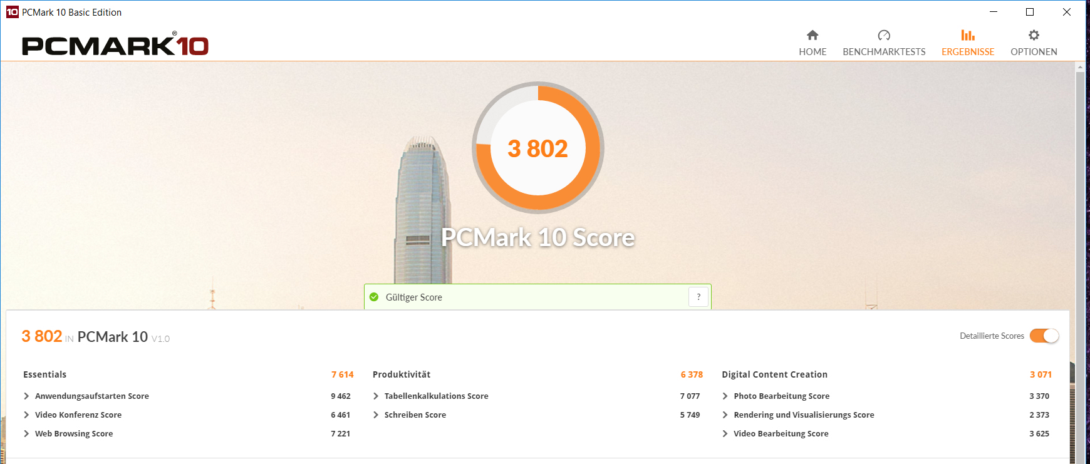Expand Rendering und Visualisierungs Score
This screenshot has height=464, width=1090.
tap(725, 415)
